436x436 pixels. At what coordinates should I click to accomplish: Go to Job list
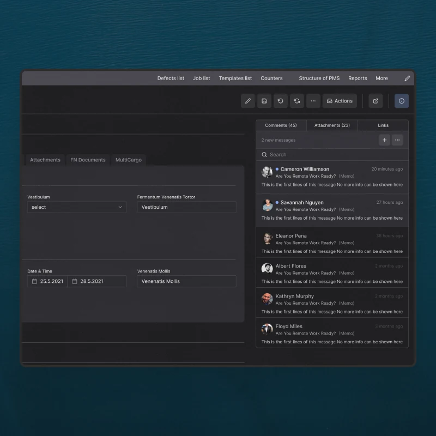pyautogui.click(x=201, y=78)
